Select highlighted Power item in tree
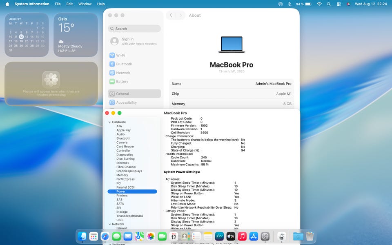 pos(132,192)
